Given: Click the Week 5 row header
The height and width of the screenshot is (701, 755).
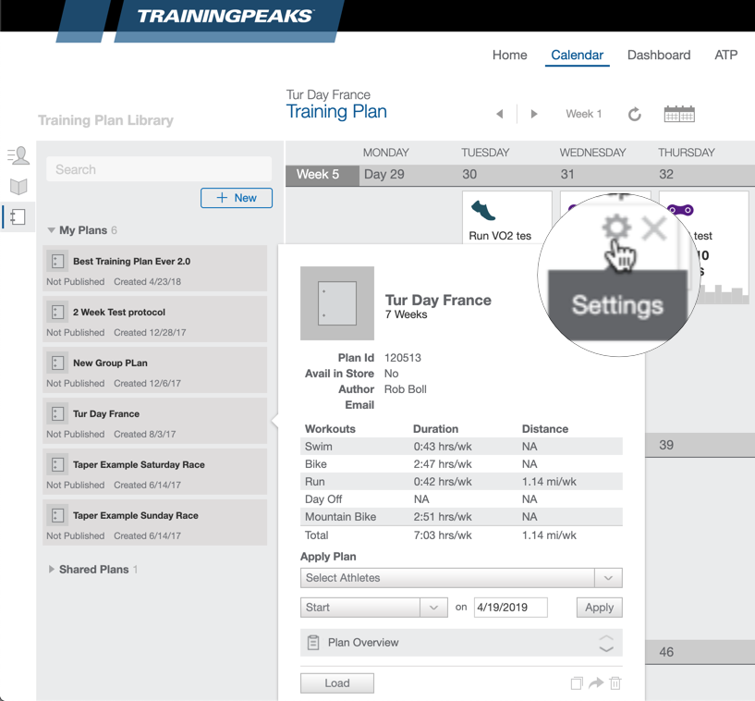Looking at the screenshot, I should coord(323,175).
